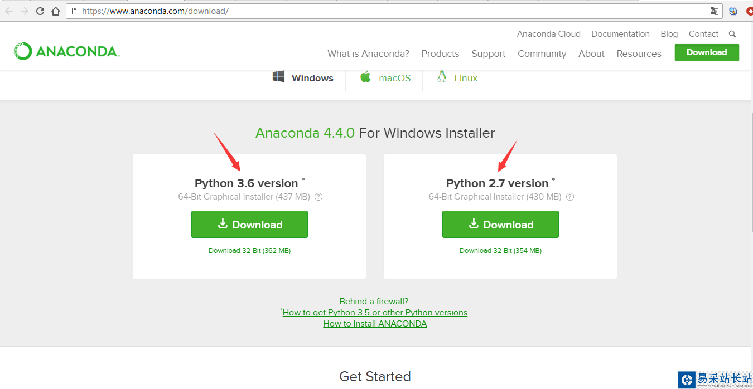Click Download 32-Bit (362 MB) link
Viewport: 753px width, 389px height.
(x=249, y=251)
